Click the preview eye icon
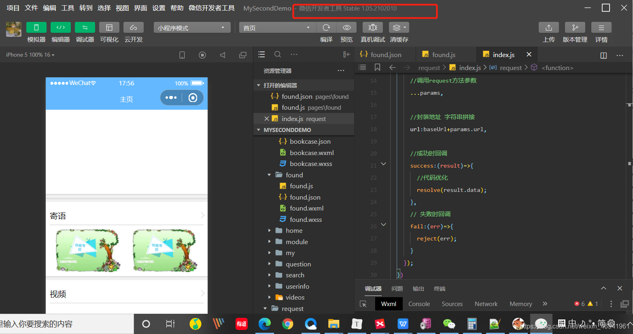The width and height of the screenshot is (633, 334). pyautogui.click(x=347, y=28)
